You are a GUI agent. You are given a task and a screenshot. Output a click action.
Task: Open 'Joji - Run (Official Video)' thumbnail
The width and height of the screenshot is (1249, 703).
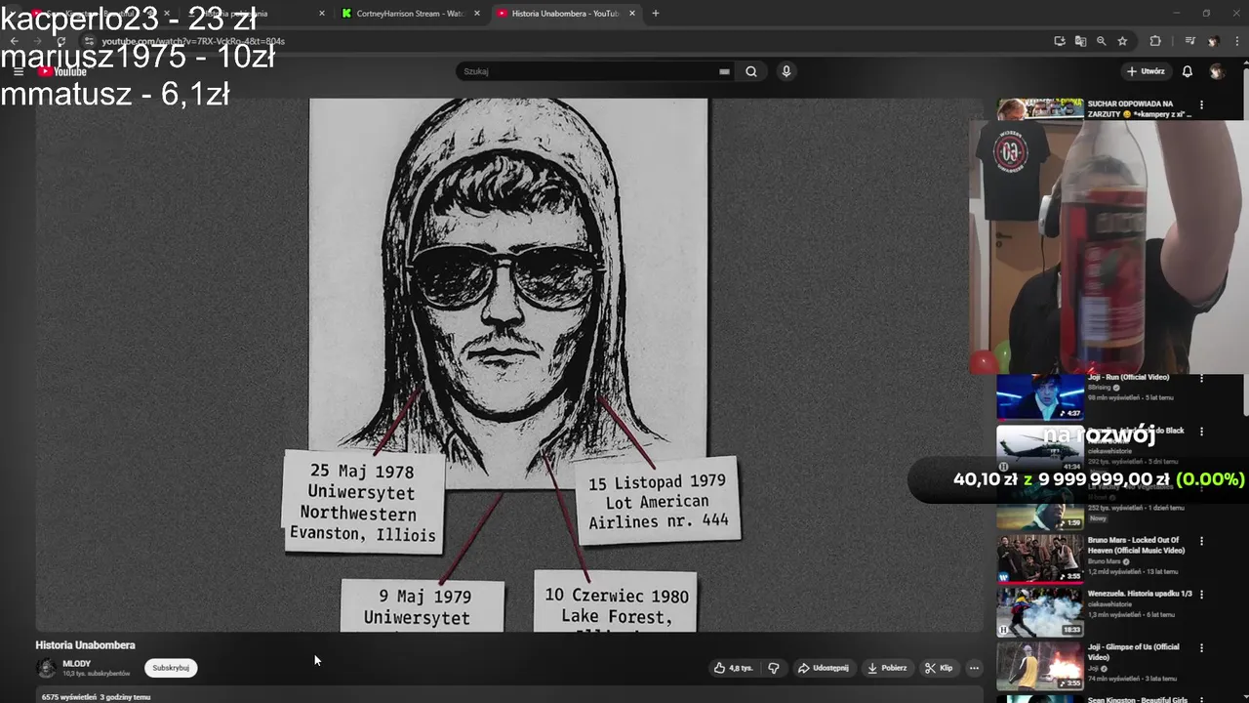pos(1040,396)
